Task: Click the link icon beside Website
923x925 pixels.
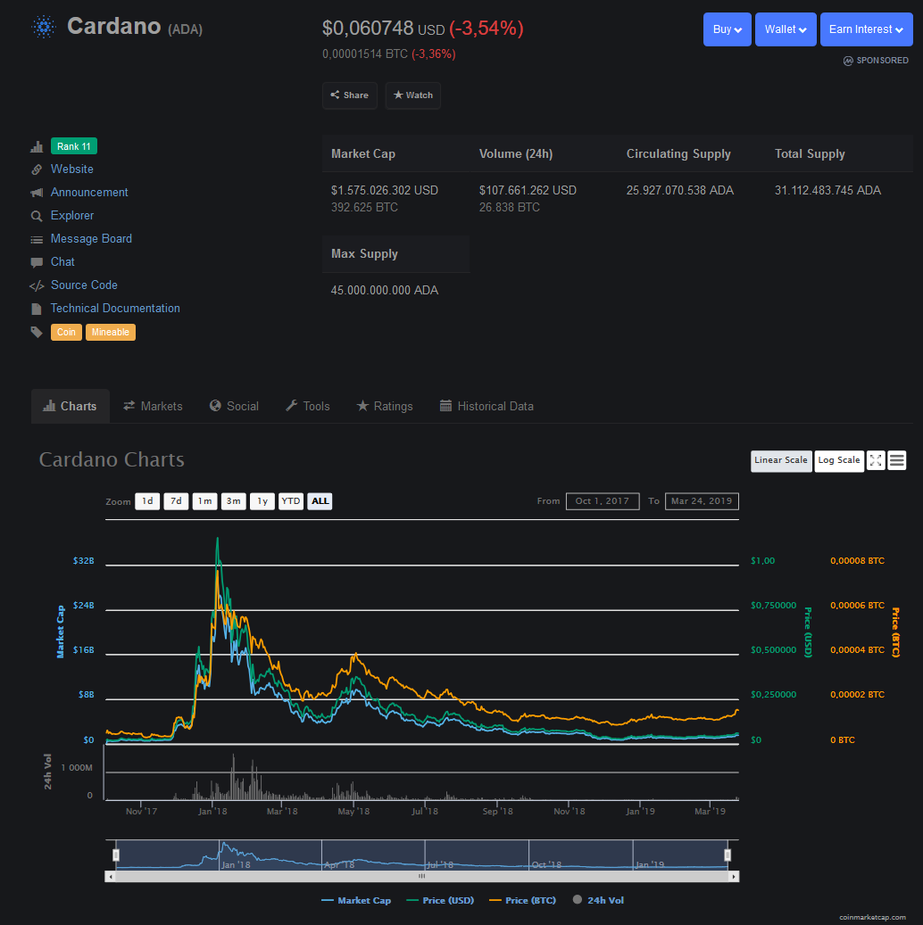Action: click(x=37, y=169)
